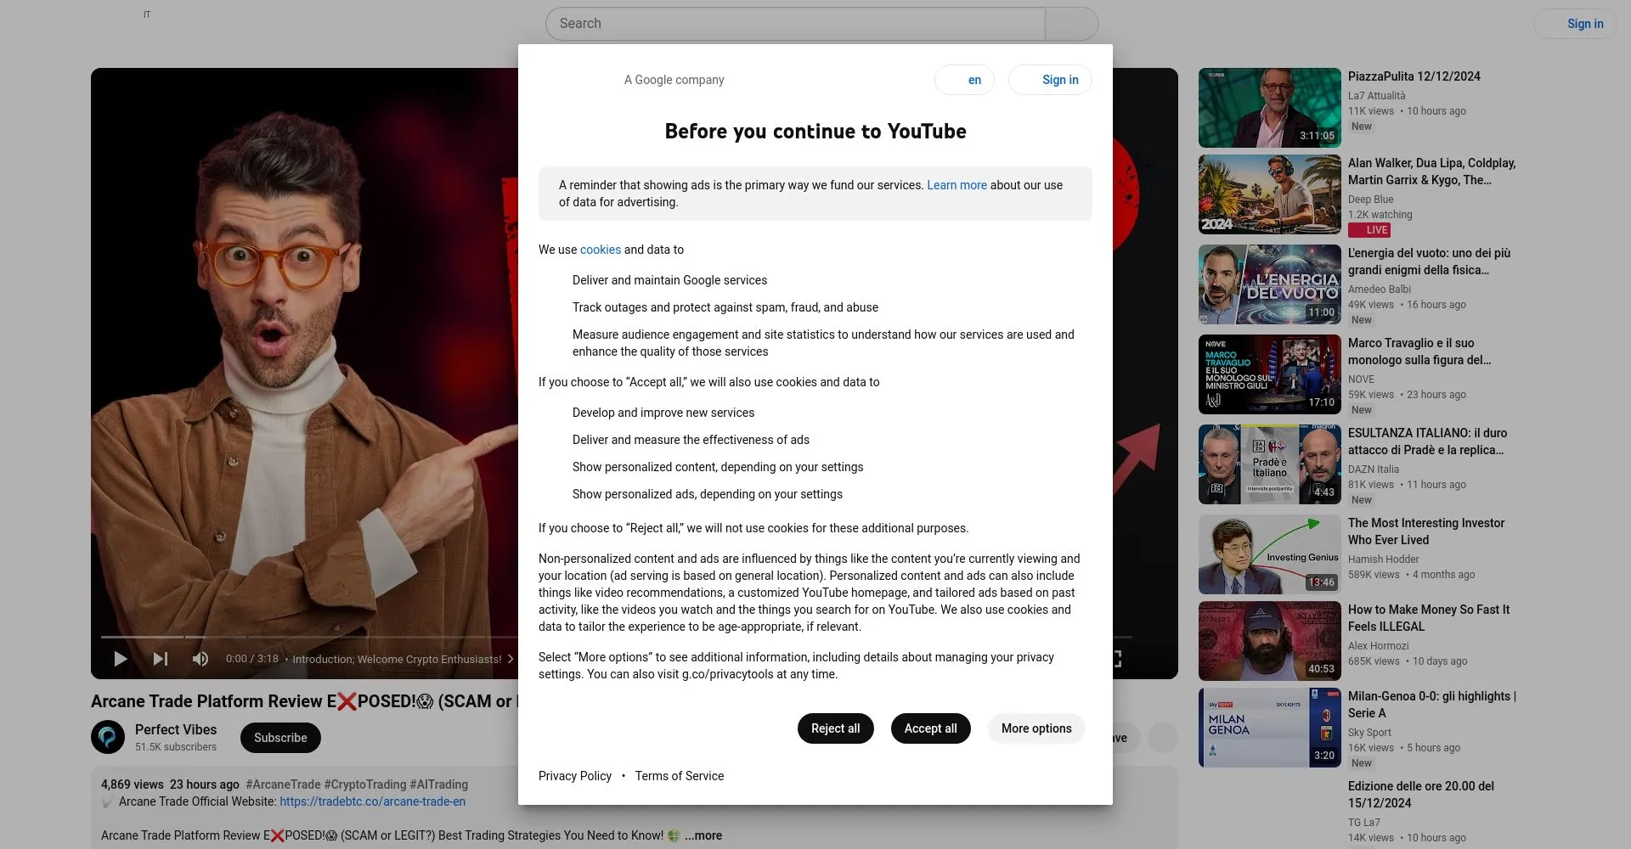Open tradebtc.co arcane-trade link in description
The image size is (1631, 849).
[x=372, y=801]
